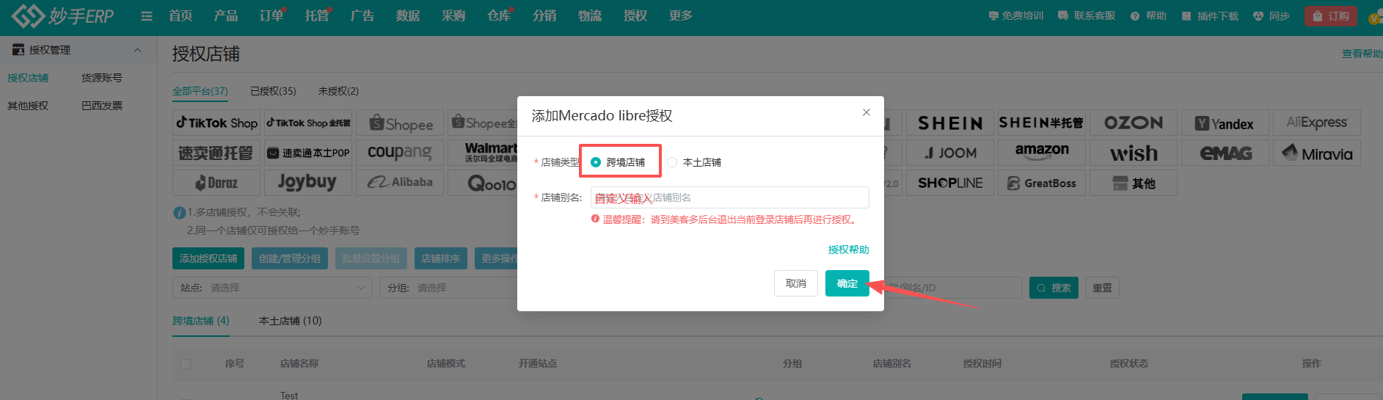The height and width of the screenshot is (400, 1383).
Task: Select the eMAG platform tile
Action: point(1225,153)
